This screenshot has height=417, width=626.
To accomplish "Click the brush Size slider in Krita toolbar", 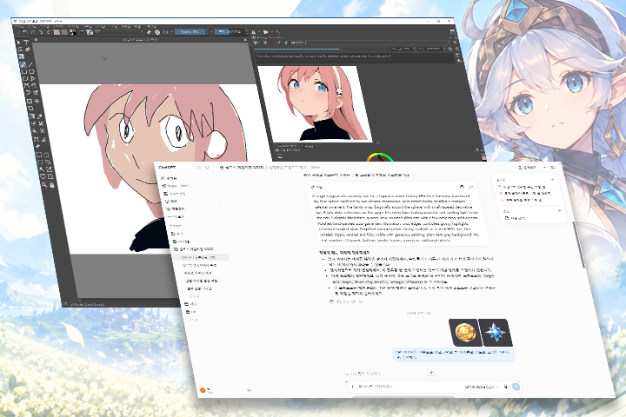I will pos(230,32).
